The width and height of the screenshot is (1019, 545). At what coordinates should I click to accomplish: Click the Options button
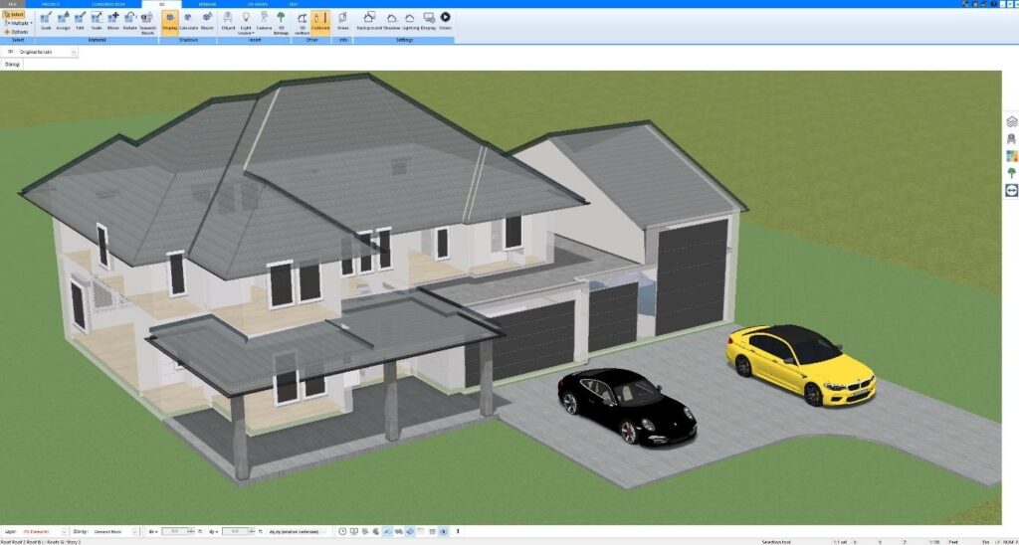click(18, 32)
